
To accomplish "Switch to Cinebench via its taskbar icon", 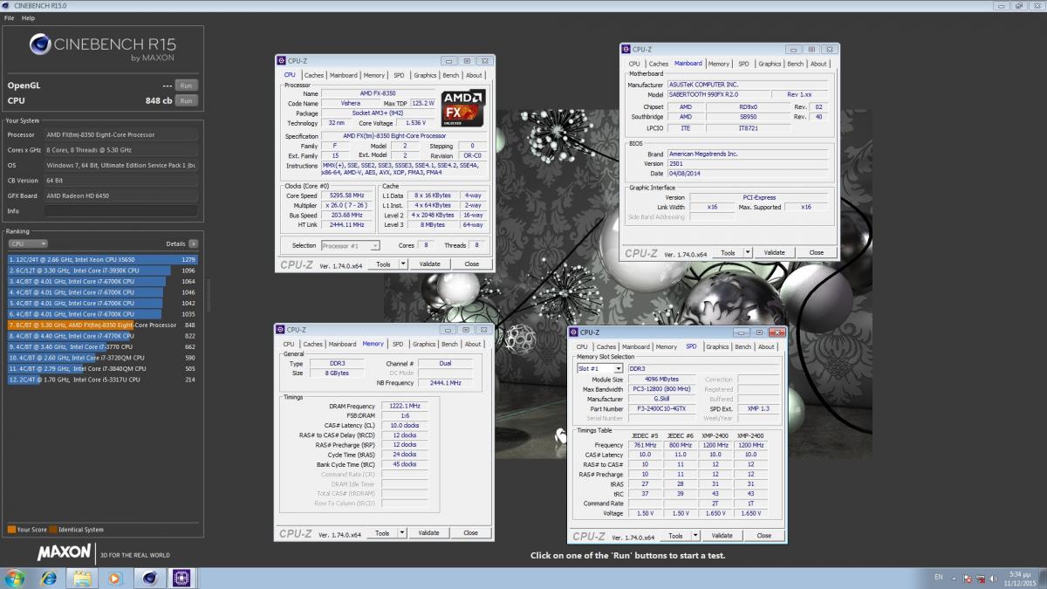I will click(148, 578).
